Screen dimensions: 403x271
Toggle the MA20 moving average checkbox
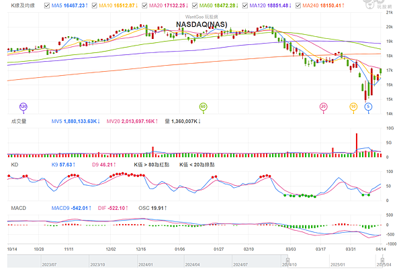144,5
